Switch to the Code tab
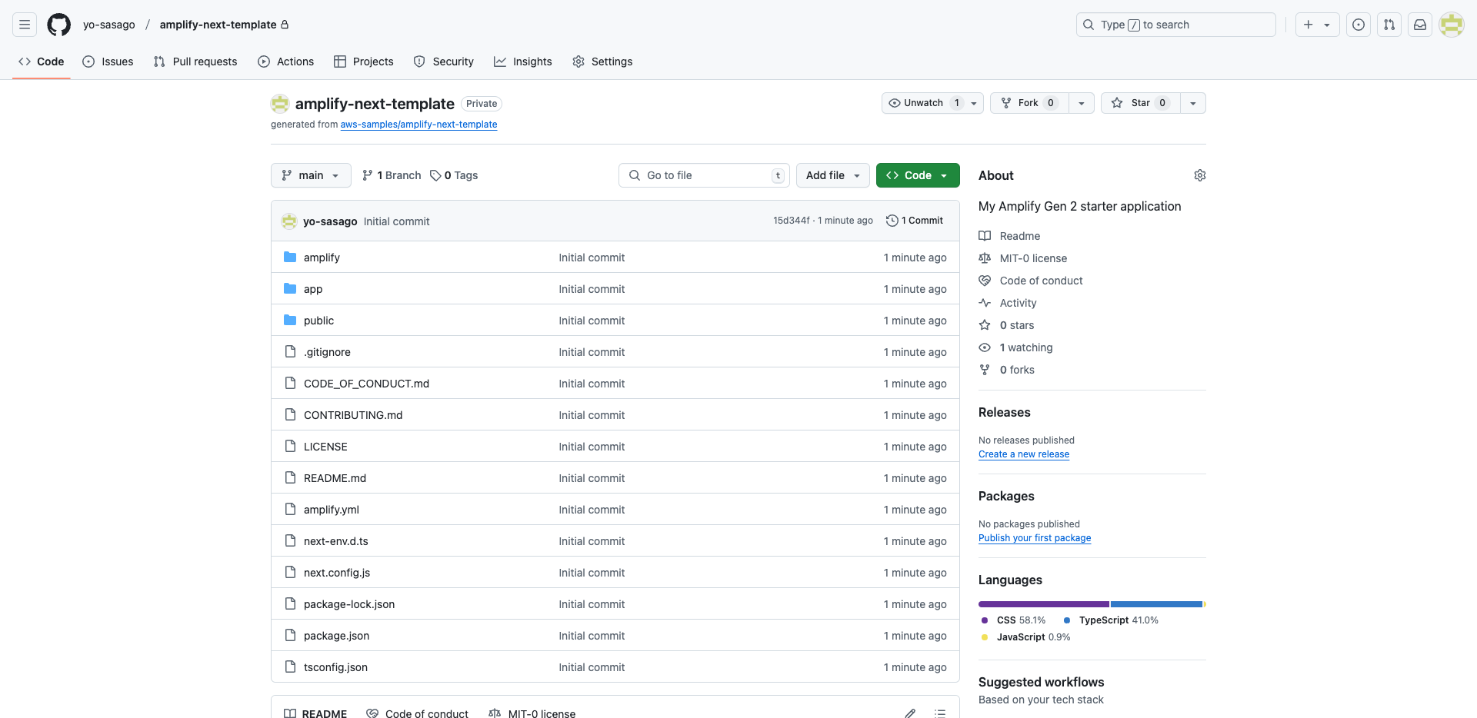 point(42,61)
